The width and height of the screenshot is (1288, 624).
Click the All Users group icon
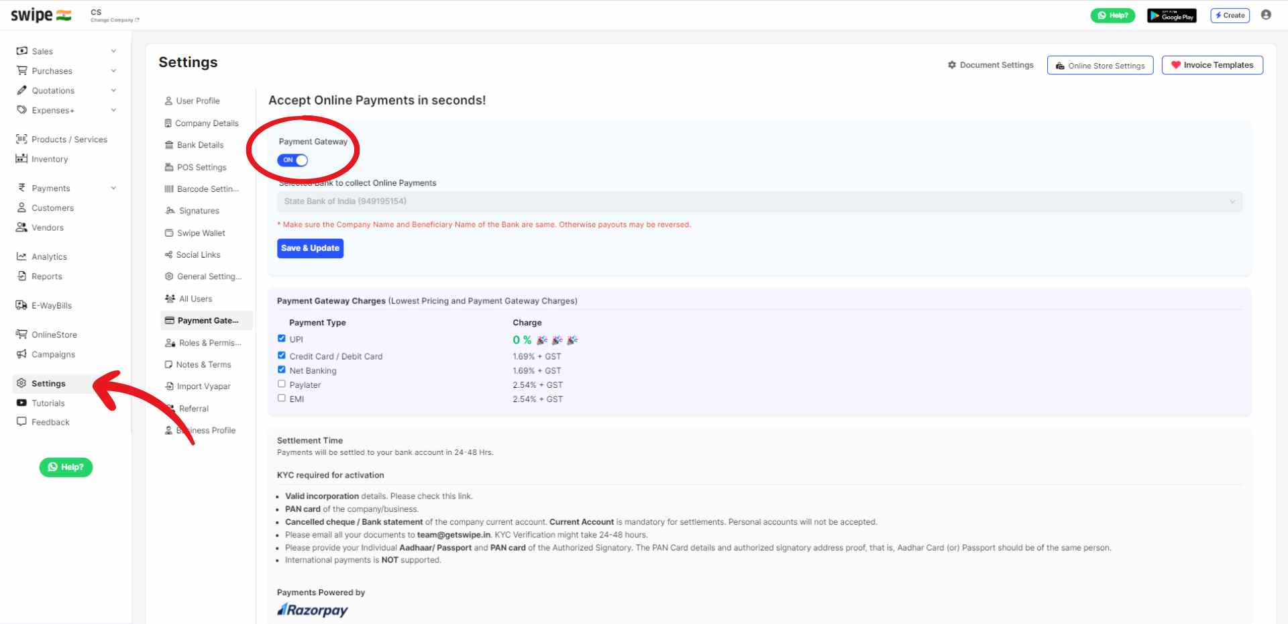click(x=170, y=299)
